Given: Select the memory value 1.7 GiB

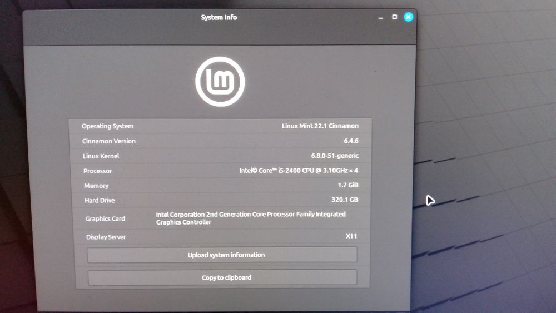Looking at the screenshot, I should [348, 185].
